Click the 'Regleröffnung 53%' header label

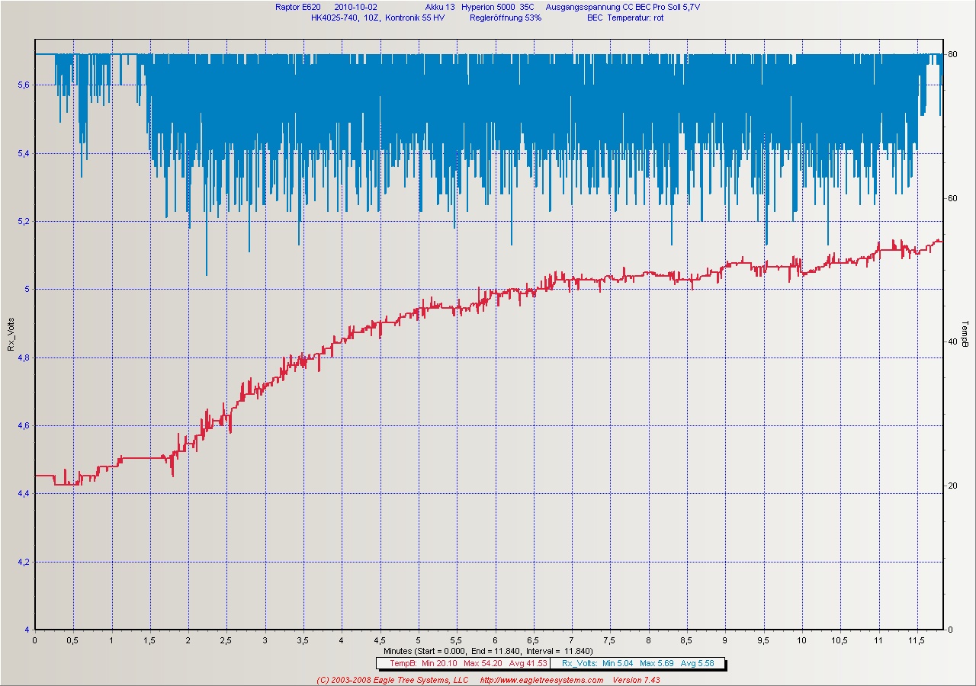[506, 18]
